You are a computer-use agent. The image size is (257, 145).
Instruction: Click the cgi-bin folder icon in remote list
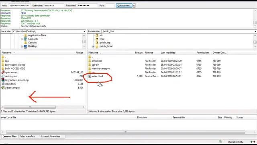[x=90, y=65]
